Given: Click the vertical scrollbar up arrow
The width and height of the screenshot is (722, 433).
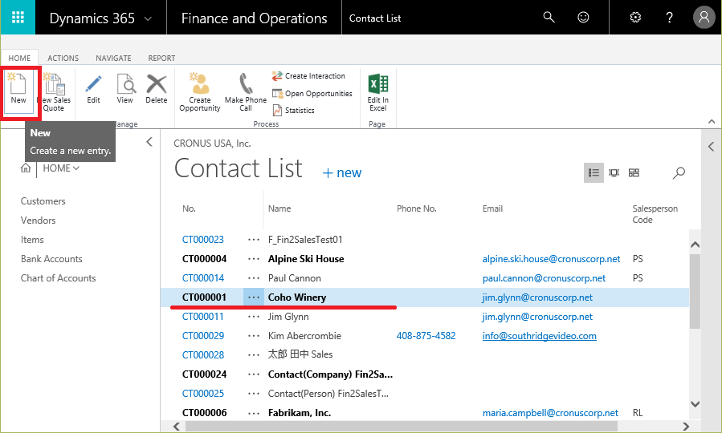Looking at the screenshot, I should (695, 245).
